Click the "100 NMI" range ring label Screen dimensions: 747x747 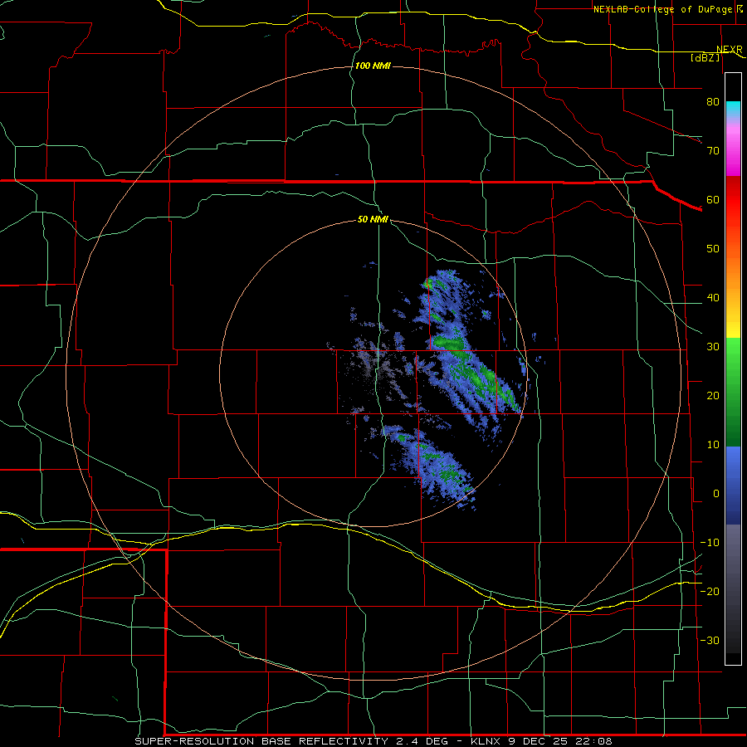373,66
